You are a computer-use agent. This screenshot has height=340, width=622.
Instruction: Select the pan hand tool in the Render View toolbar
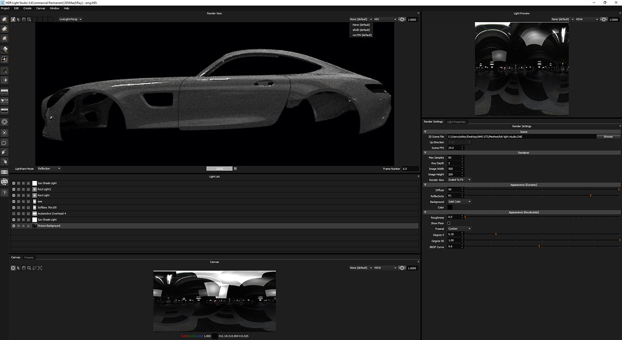pos(24,19)
